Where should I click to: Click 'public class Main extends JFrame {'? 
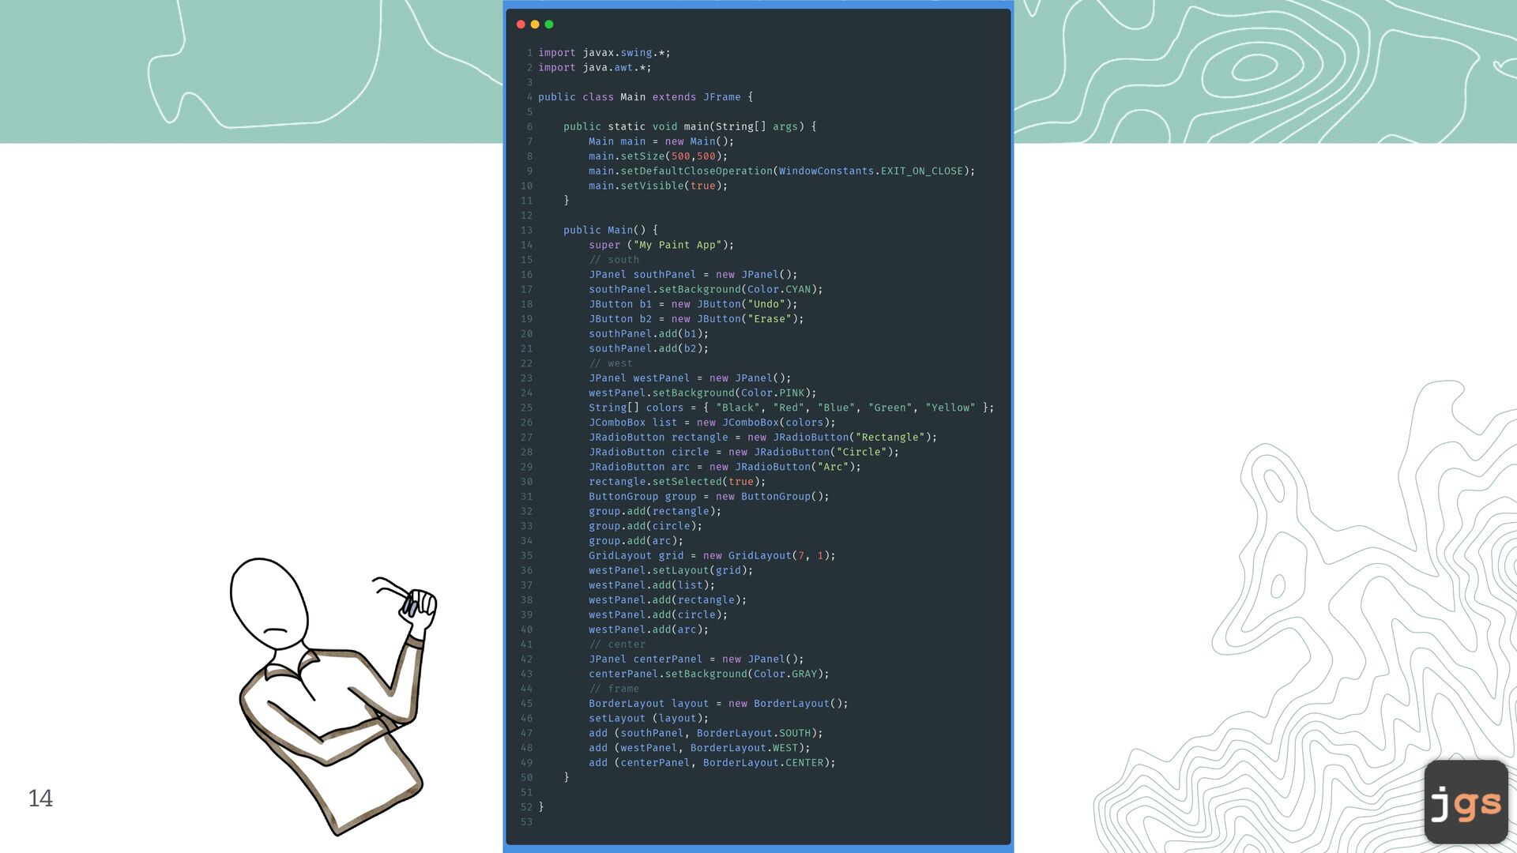[x=646, y=97]
